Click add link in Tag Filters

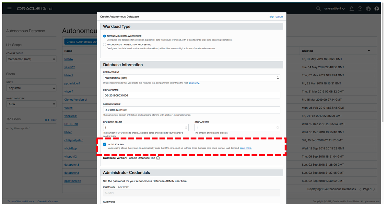pyautogui.click(x=47, y=120)
